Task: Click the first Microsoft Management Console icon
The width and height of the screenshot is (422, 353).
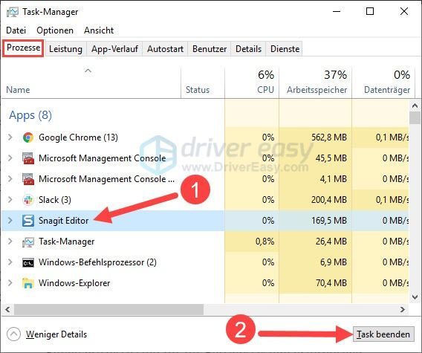Action: point(28,158)
